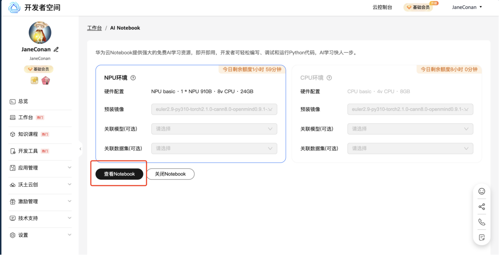Viewport: 499px width, 255px height.
Task: Expand the 激励管理 sidebar group
Action: (x=69, y=201)
